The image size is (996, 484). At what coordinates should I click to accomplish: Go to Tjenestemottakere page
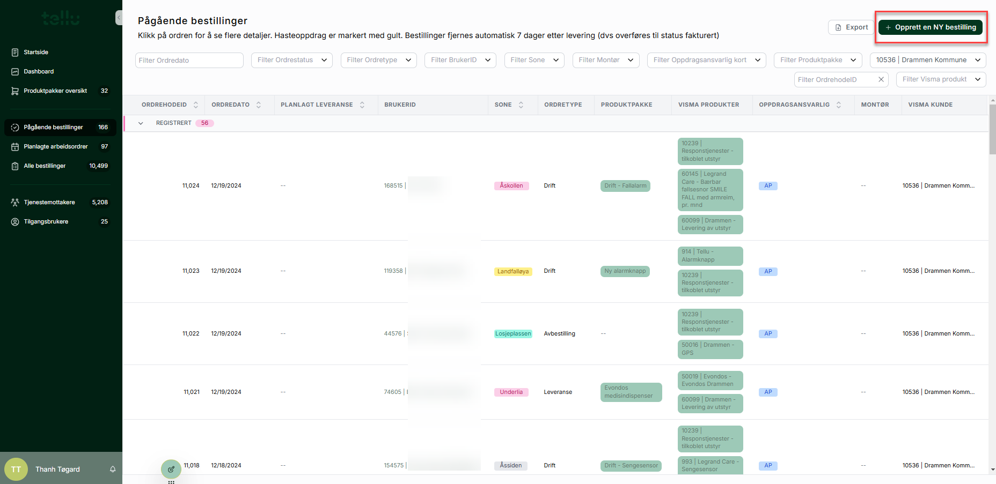point(49,202)
